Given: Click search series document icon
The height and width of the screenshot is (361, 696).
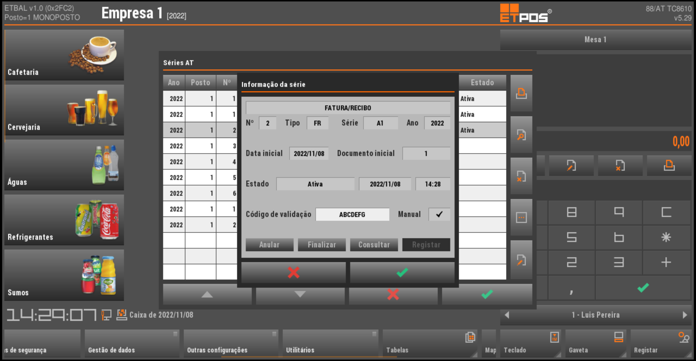Looking at the screenshot, I should coord(521,135).
